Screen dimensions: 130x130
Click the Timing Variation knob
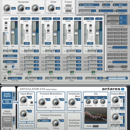[35, 8]
